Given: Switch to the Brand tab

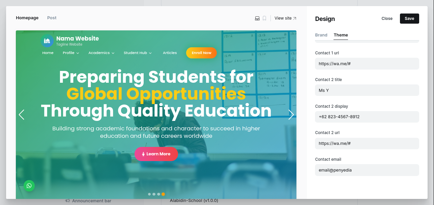Looking at the screenshot, I should tap(321, 35).
